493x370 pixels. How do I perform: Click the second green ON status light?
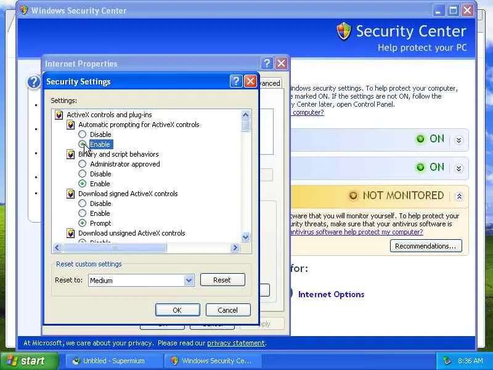pos(420,167)
